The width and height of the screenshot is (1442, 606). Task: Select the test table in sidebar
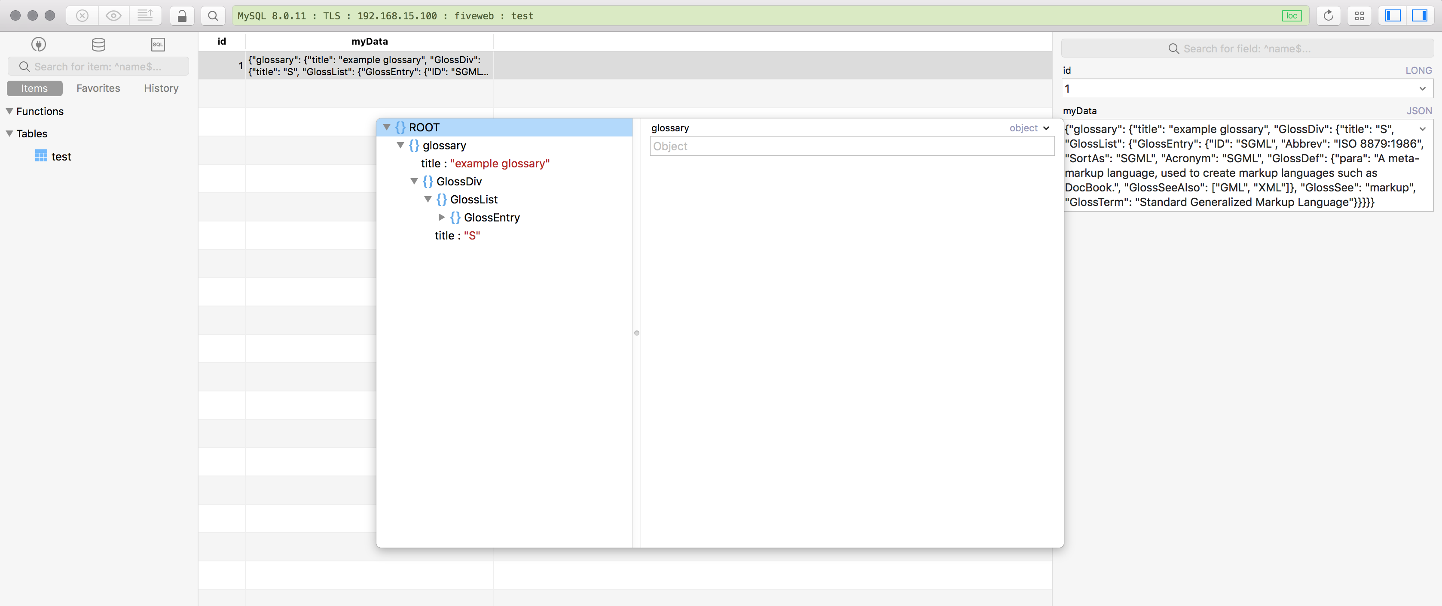click(61, 157)
